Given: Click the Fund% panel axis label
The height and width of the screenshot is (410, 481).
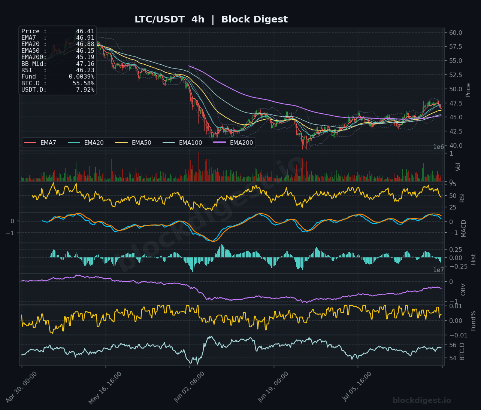Looking at the screenshot, I should point(474,321).
